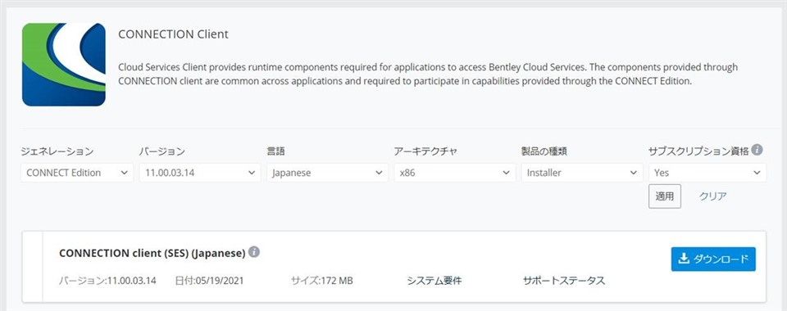Click info icon next to CONNECTION client (SES)
The height and width of the screenshot is (311, 787).
pyautogui.click(x=254, y=252)
